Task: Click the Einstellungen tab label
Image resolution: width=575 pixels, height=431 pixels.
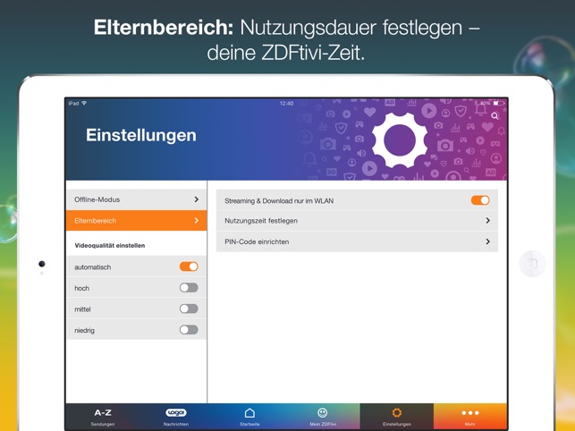Action: [x=397, y=424]
